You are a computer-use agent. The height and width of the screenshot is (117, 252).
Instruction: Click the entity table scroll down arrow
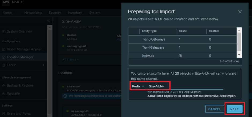coord(240,55)
